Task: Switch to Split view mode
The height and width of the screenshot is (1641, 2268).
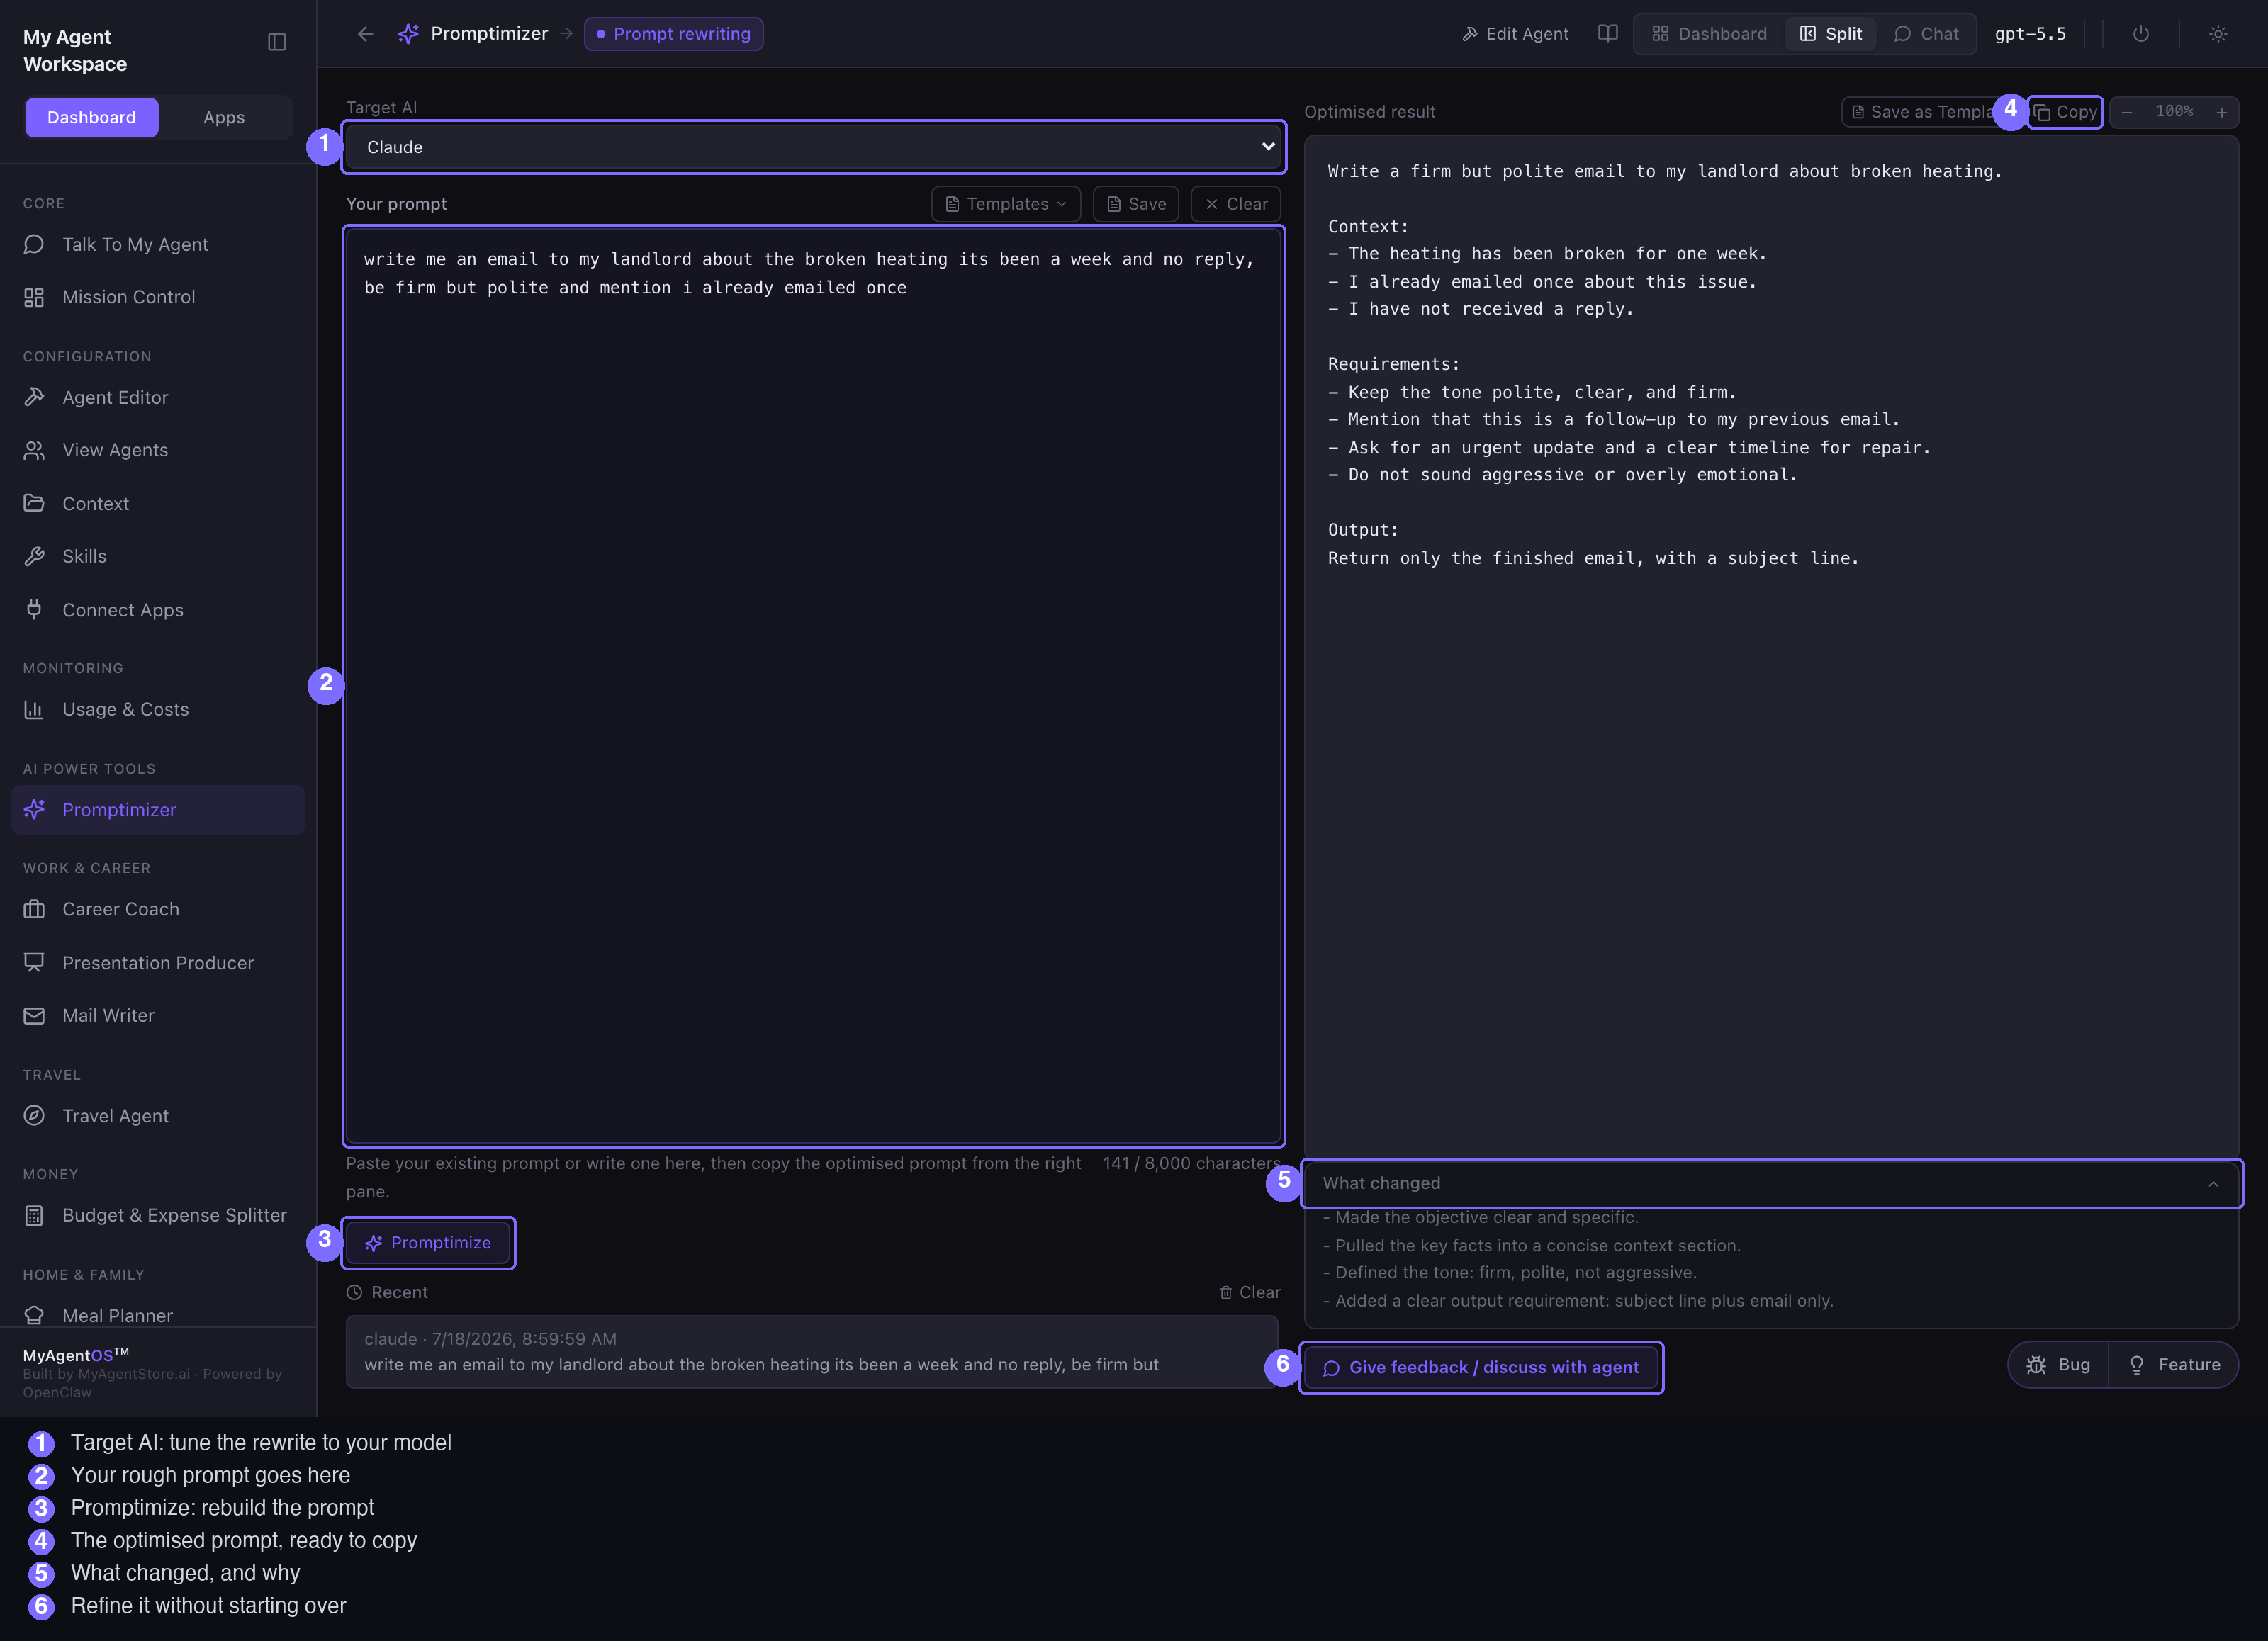Action: pos(1831,34)
